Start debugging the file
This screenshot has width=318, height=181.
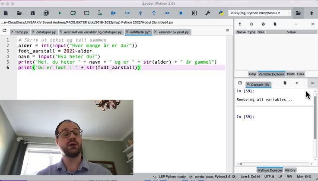coord(113,13)
